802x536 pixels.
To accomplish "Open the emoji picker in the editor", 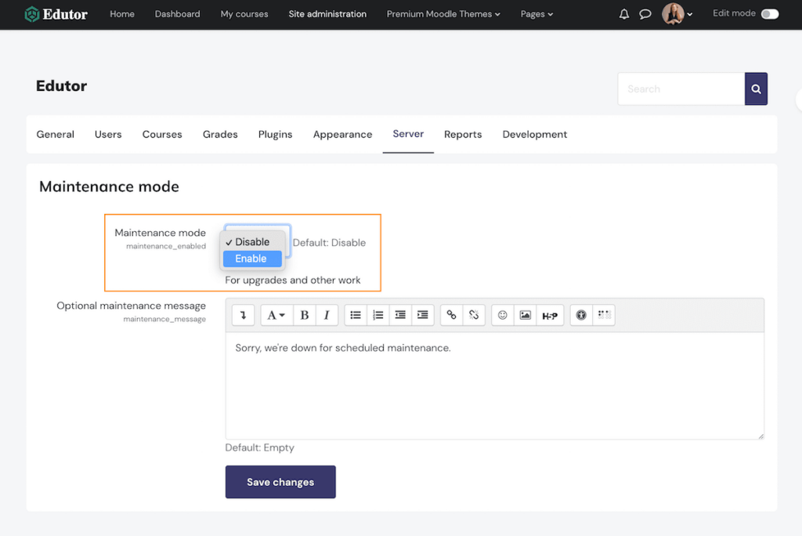I will [502, 314].
